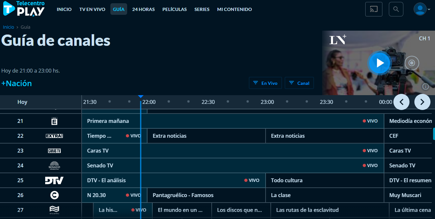Go to previous time range arrow

pyautogui.click(x=401, y=102)
